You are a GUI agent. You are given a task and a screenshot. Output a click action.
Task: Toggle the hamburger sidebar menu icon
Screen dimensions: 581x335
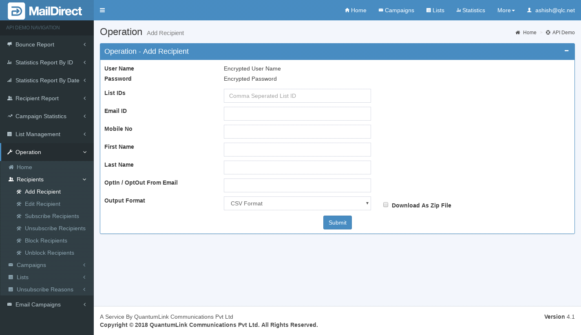[102, 10]
